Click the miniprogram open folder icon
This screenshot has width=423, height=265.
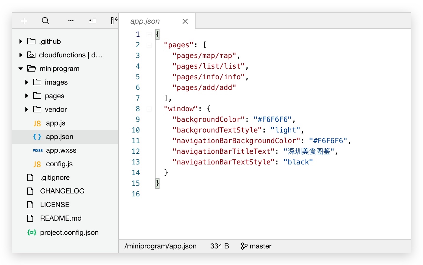click(x=32, y=68)
